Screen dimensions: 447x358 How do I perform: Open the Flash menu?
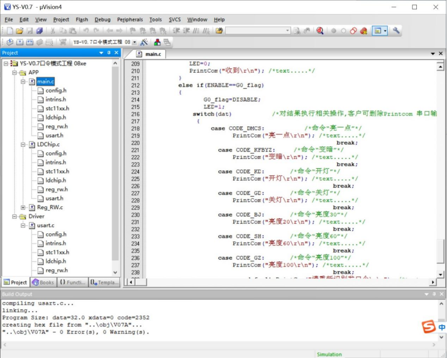point(82,20)
